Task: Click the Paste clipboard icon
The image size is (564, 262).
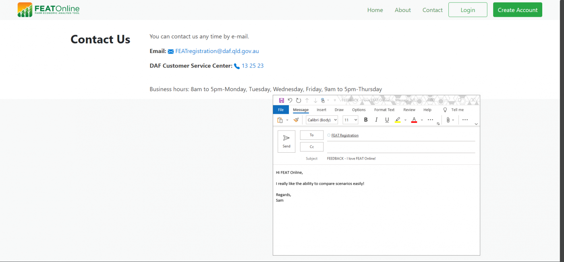Action: (x=280, y=120)
